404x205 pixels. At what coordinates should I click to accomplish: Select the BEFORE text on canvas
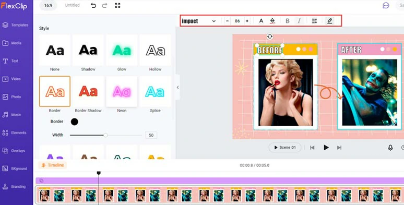(269, 50)
